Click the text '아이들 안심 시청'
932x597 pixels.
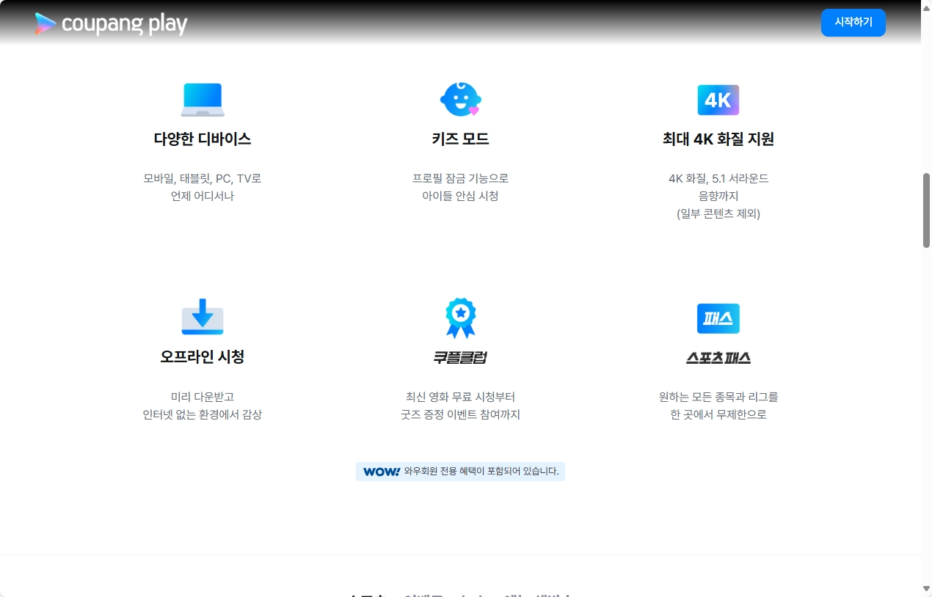pyautogui.click(x=460, y=196)
